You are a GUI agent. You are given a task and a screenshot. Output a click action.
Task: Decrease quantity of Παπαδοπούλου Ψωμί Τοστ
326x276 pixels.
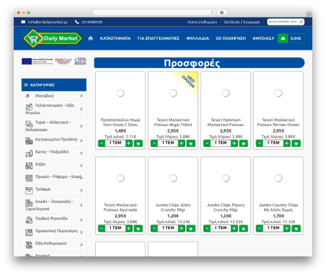[x=102, y=144]
